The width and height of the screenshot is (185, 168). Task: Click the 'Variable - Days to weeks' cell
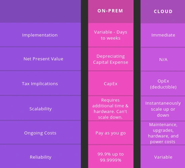tap(110, 35)
